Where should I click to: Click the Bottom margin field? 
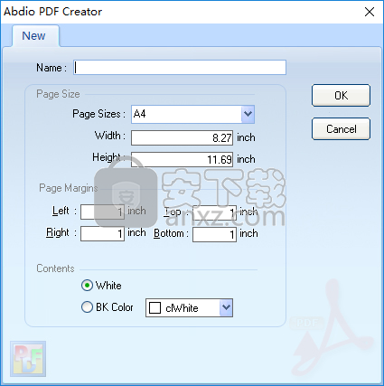tap(214, 234)
